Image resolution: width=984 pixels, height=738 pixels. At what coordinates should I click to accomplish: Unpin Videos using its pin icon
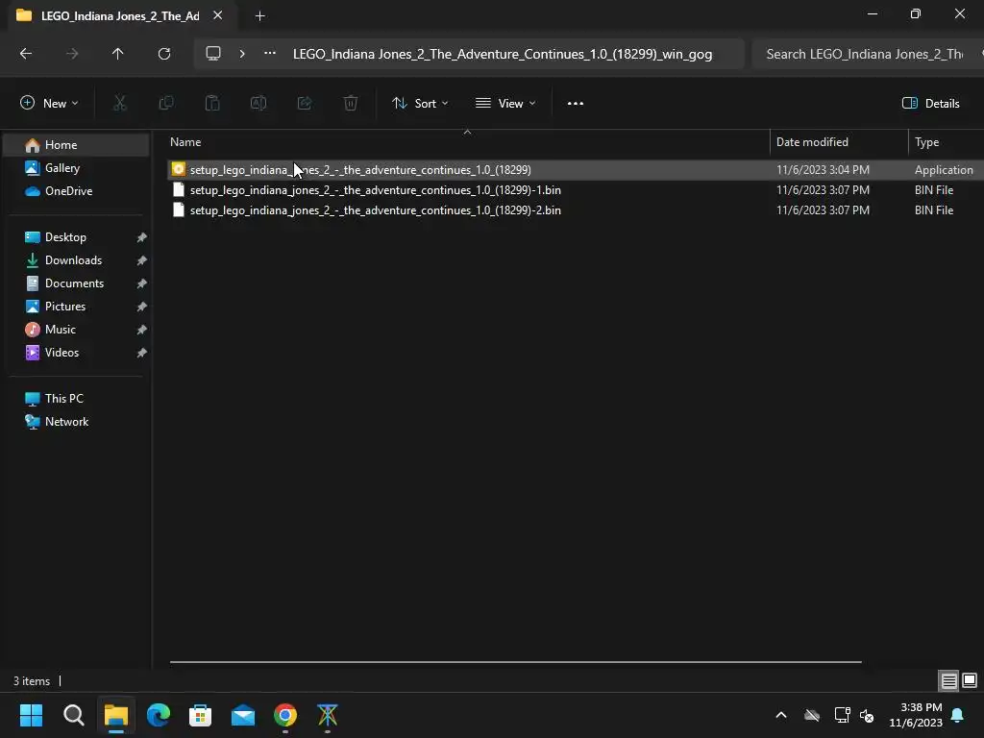coord(142,353)
